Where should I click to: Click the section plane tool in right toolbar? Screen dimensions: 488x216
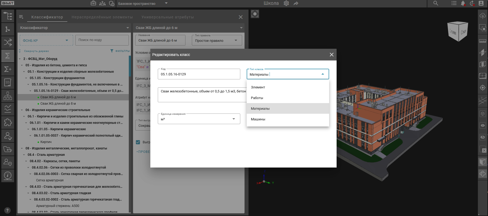click(483, 52)
